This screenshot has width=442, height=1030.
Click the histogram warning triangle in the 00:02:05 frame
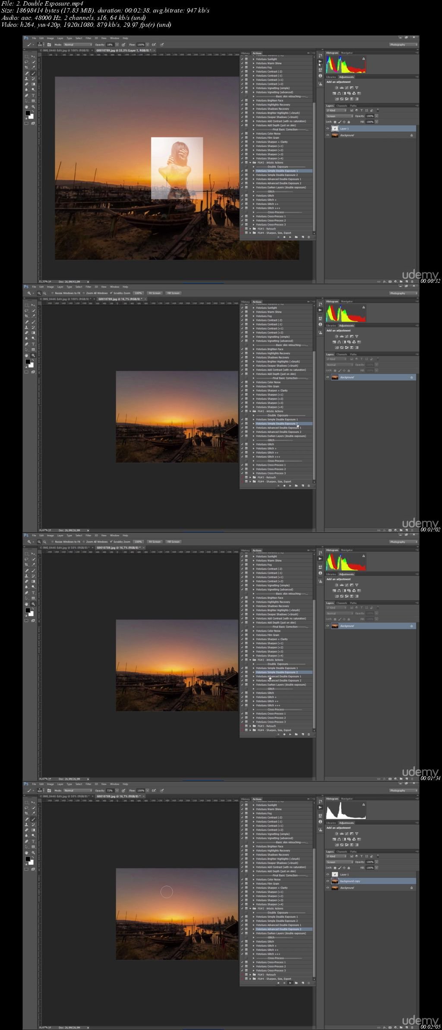click(x=363, y=804)
